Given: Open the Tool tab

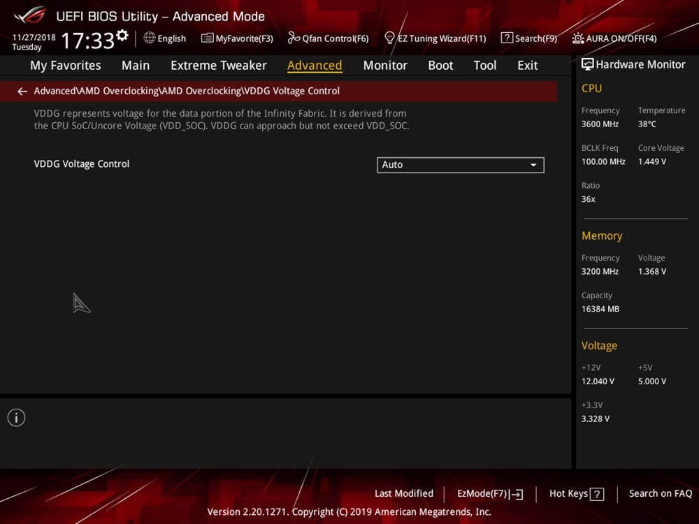Looking at the screenshot, I should (x=484, y=66).
